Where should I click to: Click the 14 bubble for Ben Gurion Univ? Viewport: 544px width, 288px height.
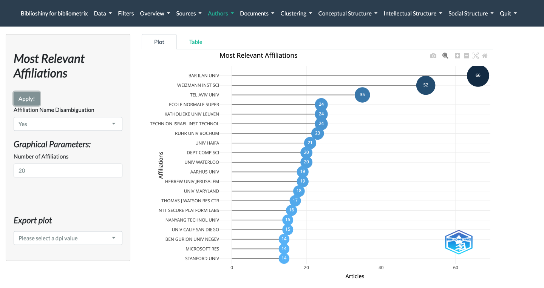coord(284,239)
